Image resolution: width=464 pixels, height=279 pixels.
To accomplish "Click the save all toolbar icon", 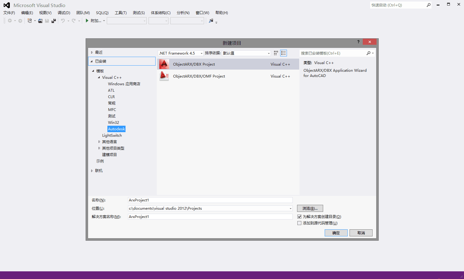I will (54, 21).
